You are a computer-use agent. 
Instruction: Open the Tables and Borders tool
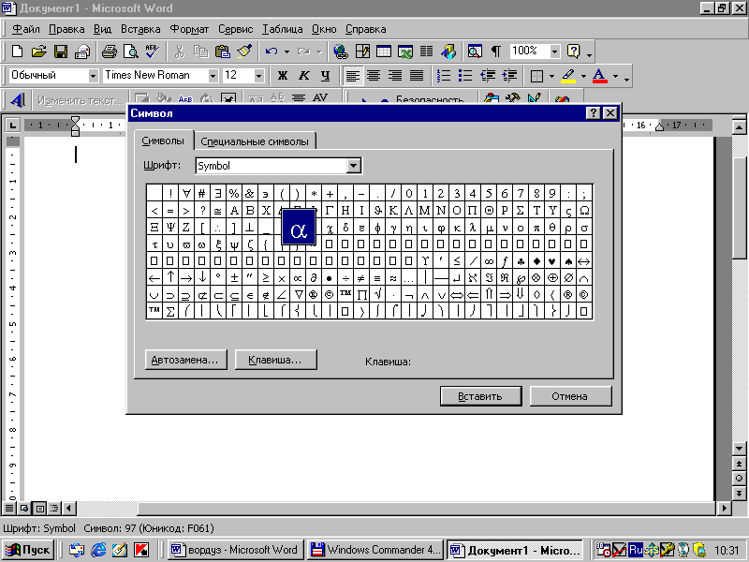tap(362, 52)
